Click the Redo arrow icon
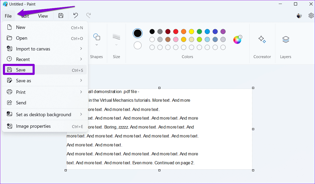This screenshot has height=184, width=315. point(89,16)
